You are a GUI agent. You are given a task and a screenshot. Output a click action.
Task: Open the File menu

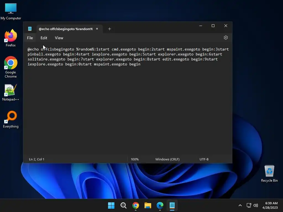coord(30,38)
